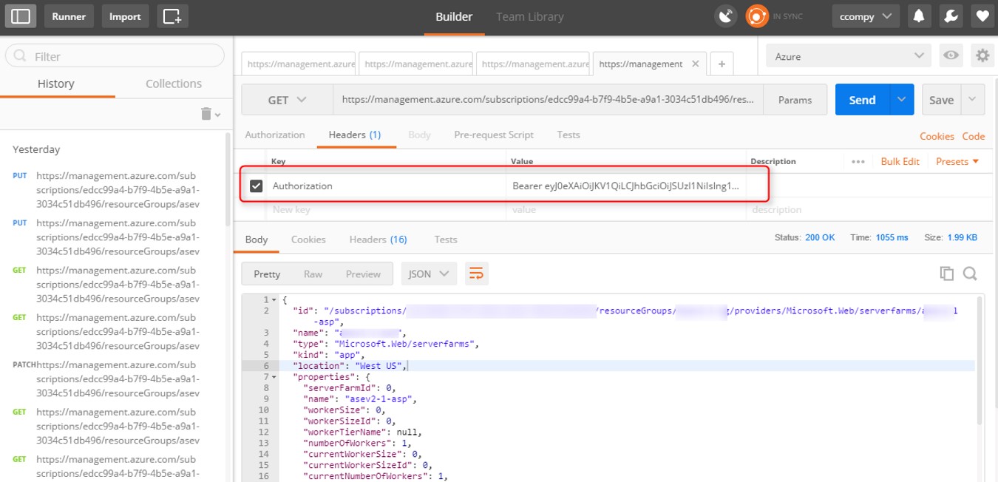This screenshot has height=482, width=998.
Task: Click the environment quick-look eye icon
Action: tap(951, 56)
